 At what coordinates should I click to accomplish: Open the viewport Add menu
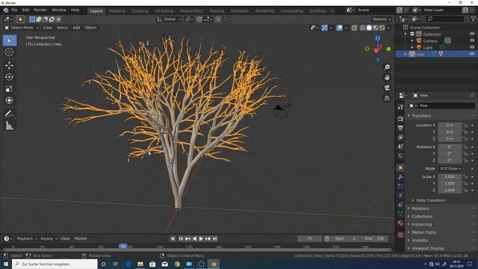[76, 28]
